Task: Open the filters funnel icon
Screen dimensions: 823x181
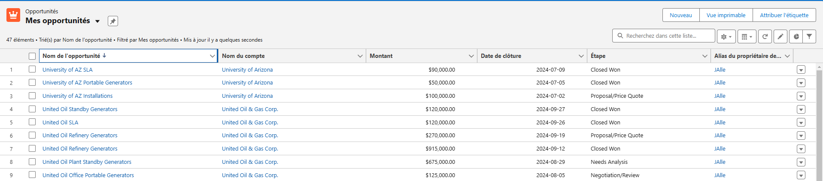Action: 809,36
